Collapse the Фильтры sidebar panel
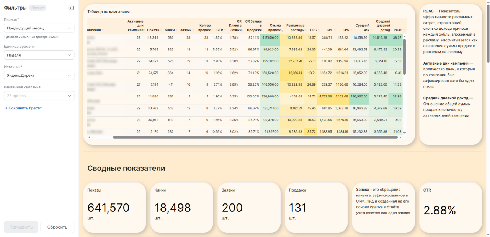This screenshot has height=237, width=490. 71,8
